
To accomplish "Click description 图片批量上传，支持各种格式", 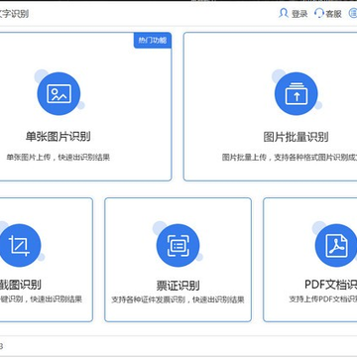I will click(290, 157).
